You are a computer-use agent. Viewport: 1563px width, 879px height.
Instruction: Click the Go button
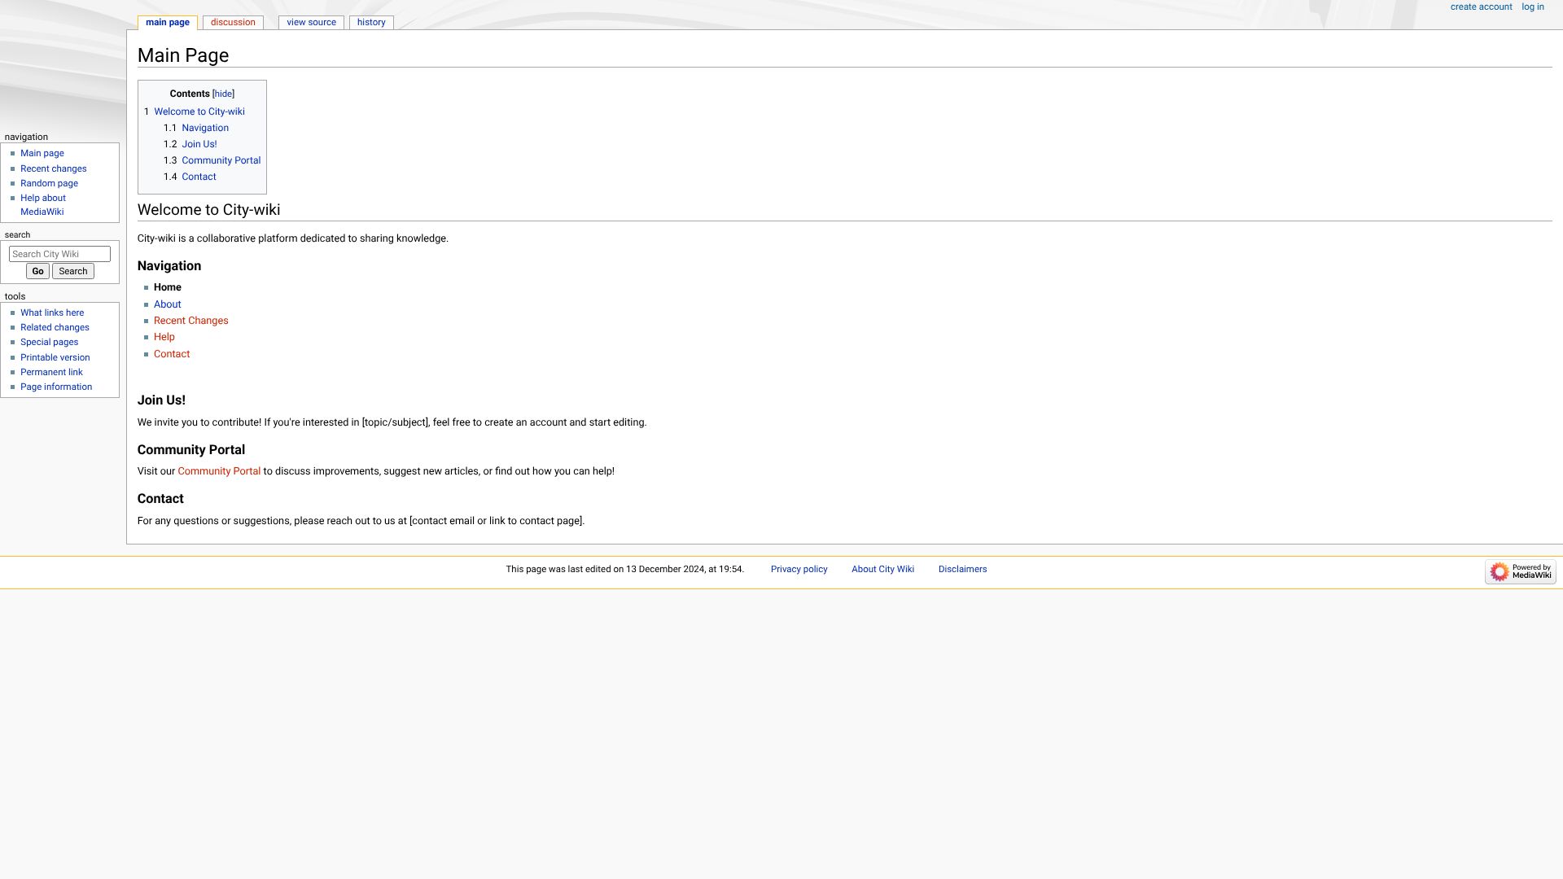point(37,272)
